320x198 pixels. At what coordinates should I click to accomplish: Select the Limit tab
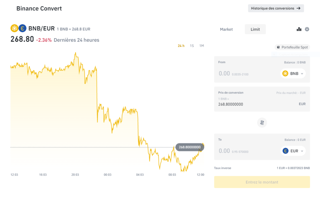pos(255,29)
